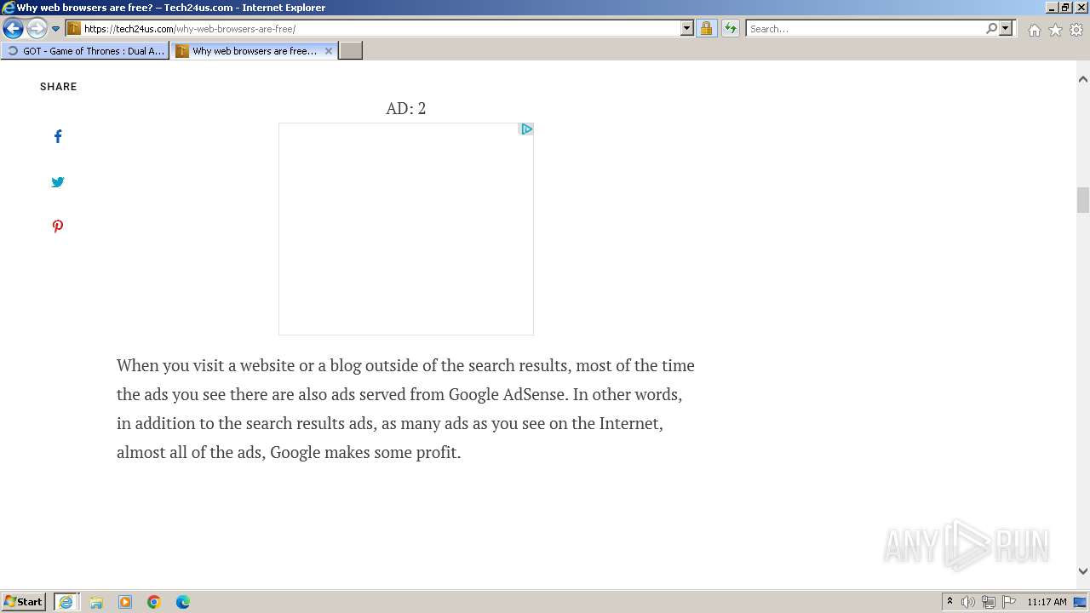
Task: Open a new blank tab
Action: coord(351,51)
